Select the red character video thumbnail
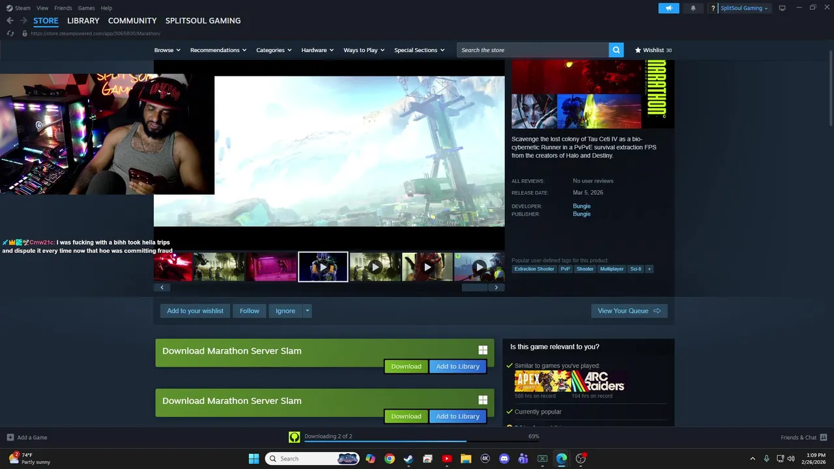The width and height of the screenshot is (834, 469). pos(427,267)
